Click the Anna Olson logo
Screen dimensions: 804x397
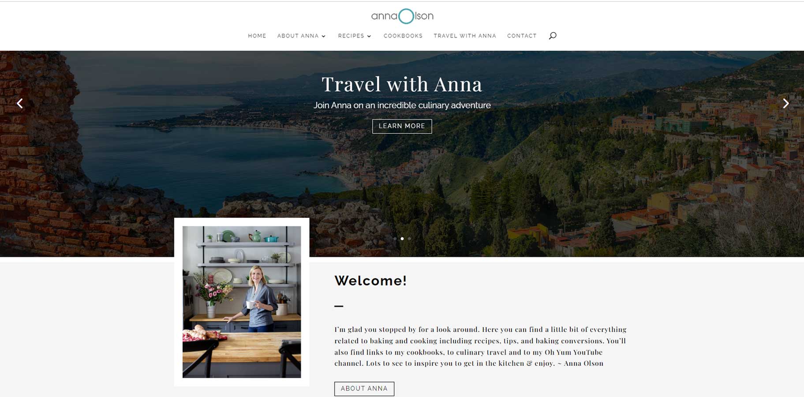click(402, 16)
